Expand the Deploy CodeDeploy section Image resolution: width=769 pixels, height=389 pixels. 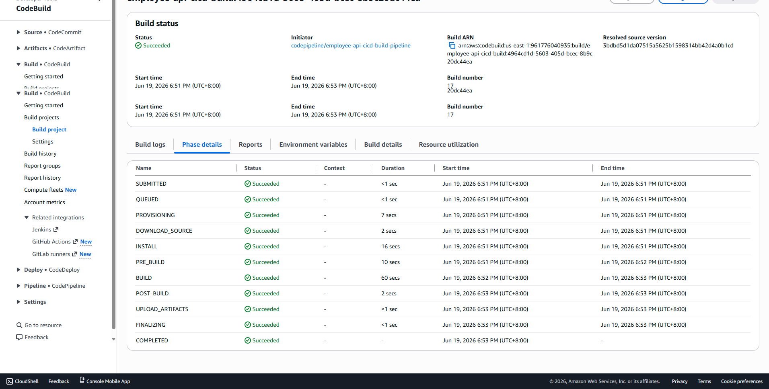tap(19, 270)
